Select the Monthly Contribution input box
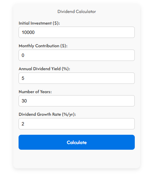The image size is (151, 174). pos(76,55)
